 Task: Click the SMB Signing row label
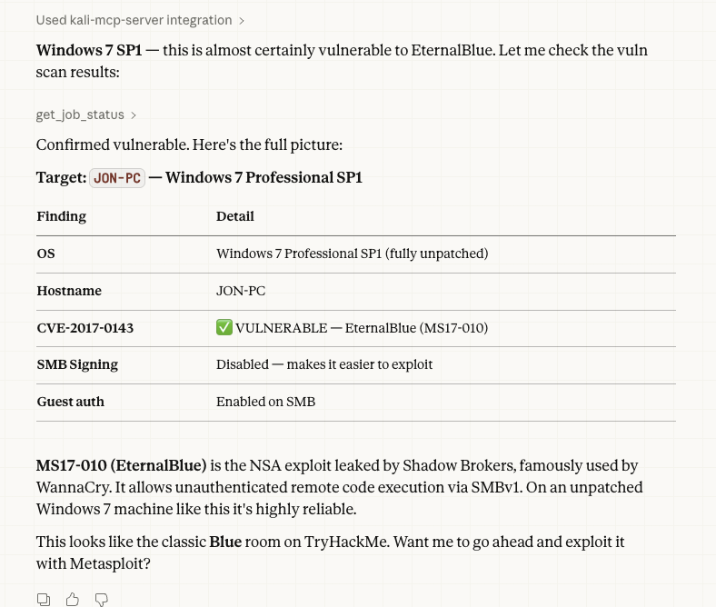tap(77, 364)
